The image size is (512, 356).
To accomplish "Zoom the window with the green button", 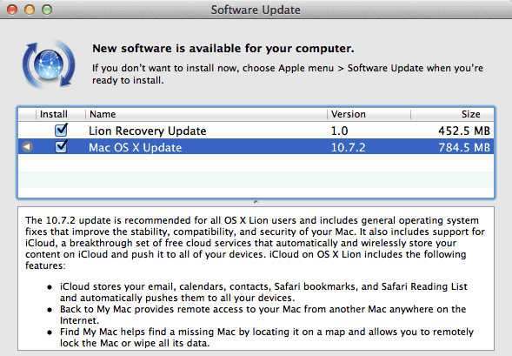I will pyautogui.click(x=47, y=10).
